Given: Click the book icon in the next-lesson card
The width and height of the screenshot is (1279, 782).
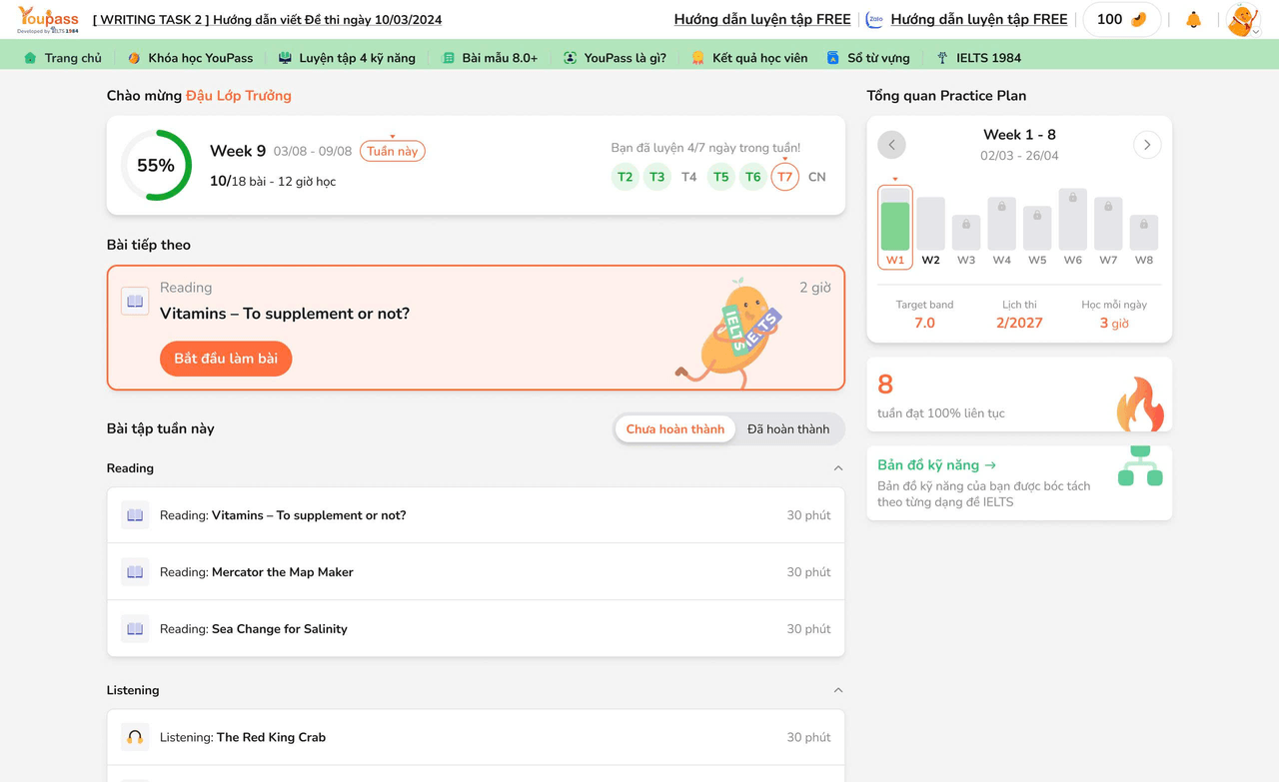Looking at the screenshot, I should 135,301.
